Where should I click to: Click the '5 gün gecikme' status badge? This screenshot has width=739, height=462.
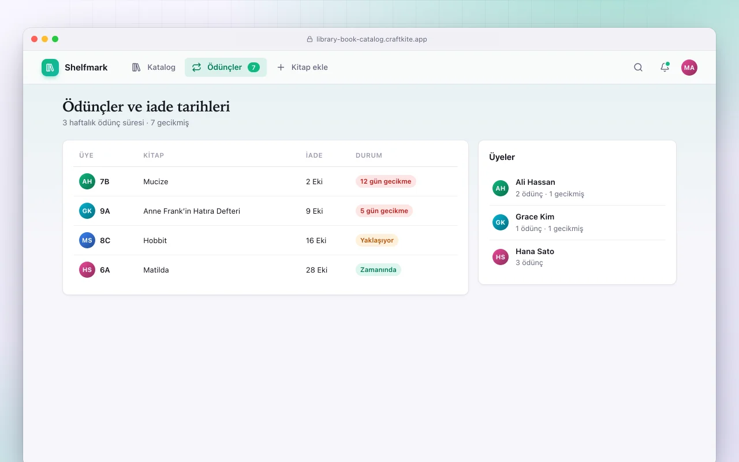[x=384, y=211]
